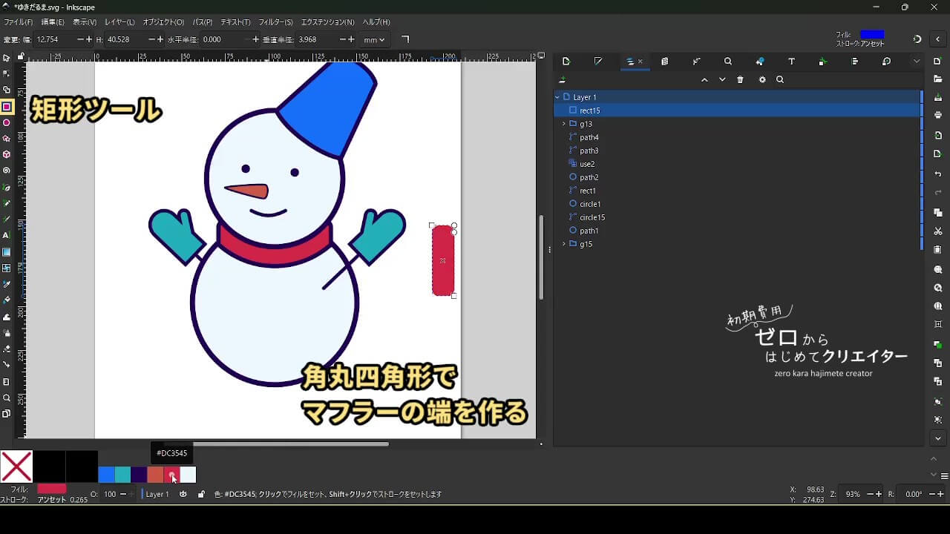Expand the g13 group
This screenshot has width=950, height=534.
tap(564, 124)
